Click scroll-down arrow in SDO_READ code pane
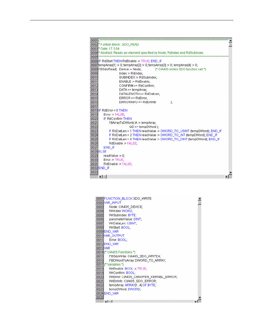The width and height of the screenshot is (256, 331). click(230, 173)
